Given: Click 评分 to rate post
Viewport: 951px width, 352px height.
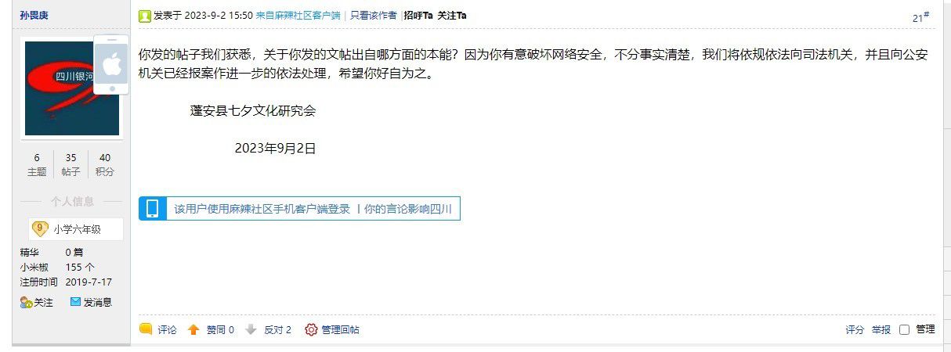Looking at the screenshot, I should point(855,329).
